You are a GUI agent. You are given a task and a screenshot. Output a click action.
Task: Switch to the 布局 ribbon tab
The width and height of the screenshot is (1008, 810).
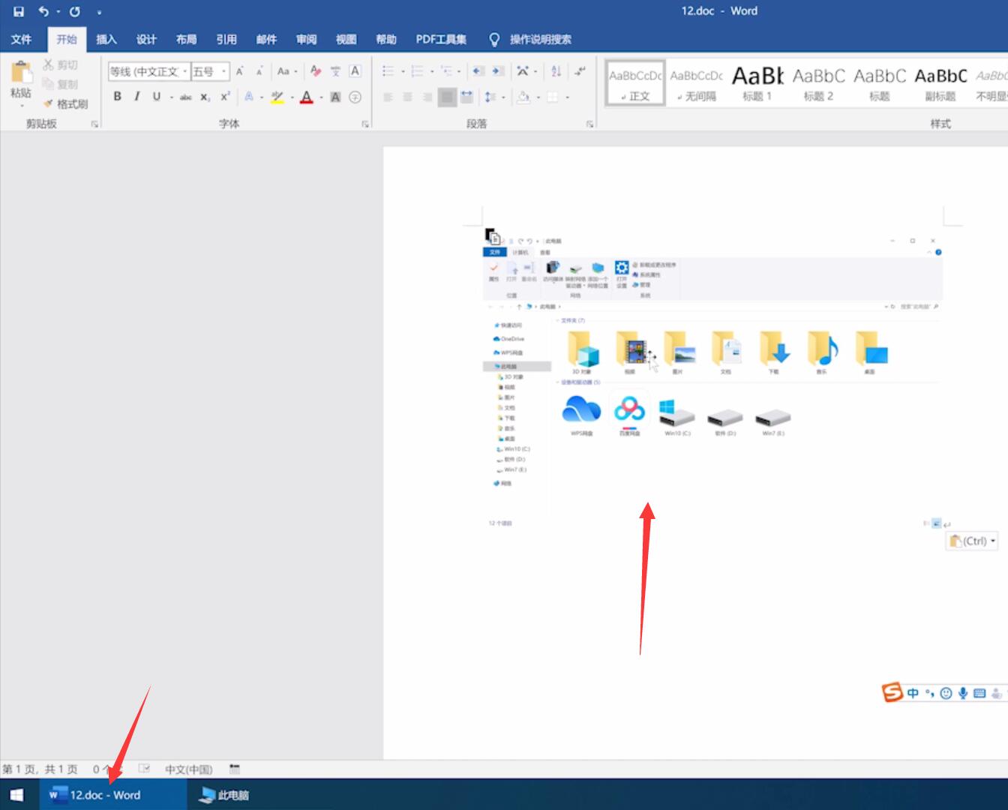coord(186,39)
